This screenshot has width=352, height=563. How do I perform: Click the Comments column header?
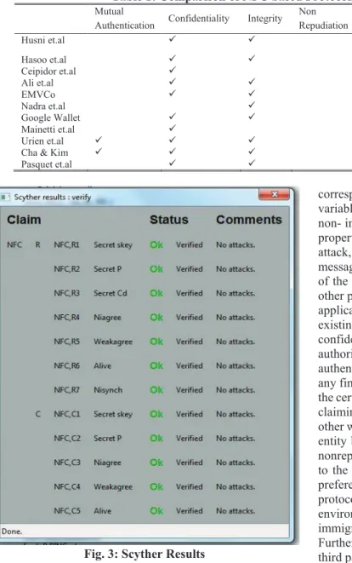tap(249, 220)
